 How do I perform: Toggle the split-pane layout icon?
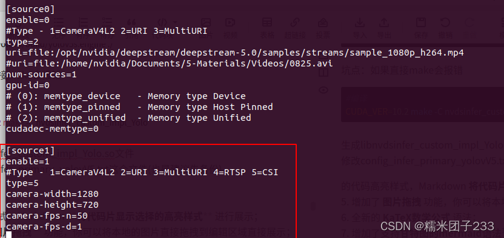click(323, 72)
